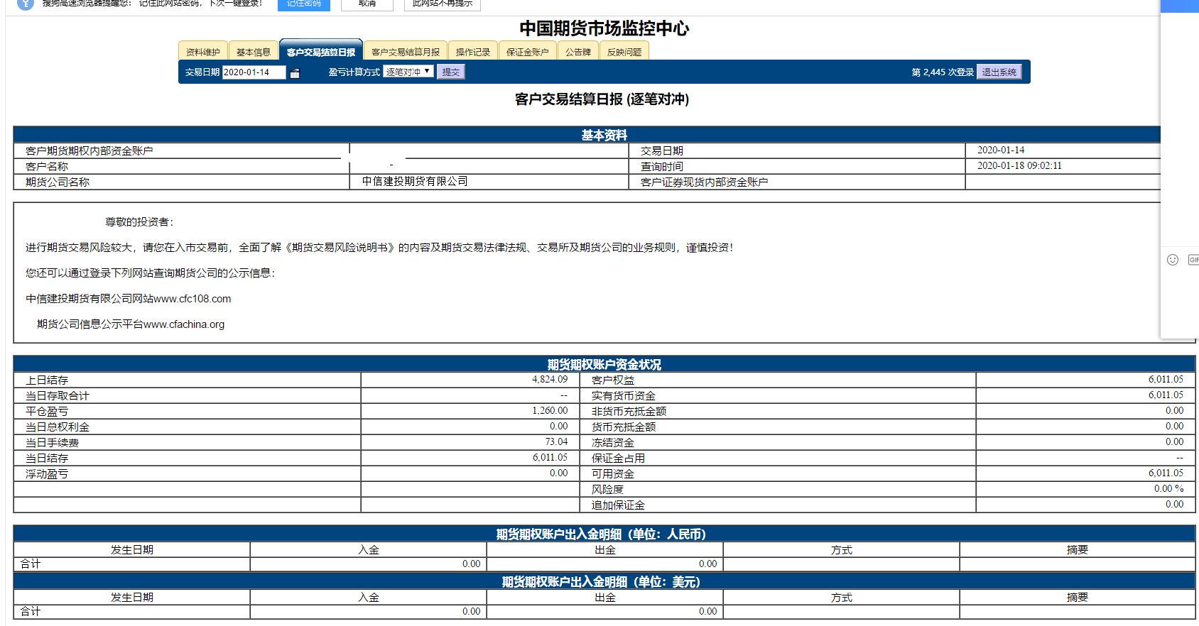Screen dimensions: 1199x626
Task: Click the query time 2020-01-18 09:02:11
Action: 1019,165
